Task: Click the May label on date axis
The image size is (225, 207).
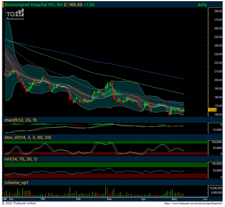Action: point(174,199)
